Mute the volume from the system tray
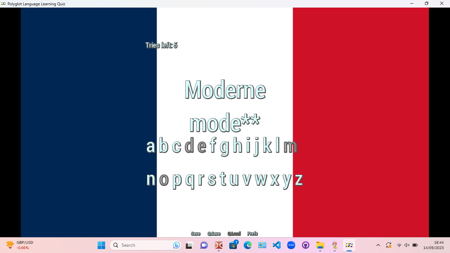 [407, 245]
